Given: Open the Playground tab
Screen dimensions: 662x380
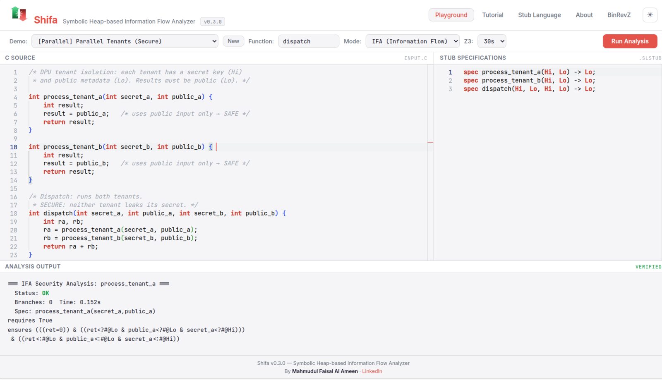Looking at the screenshot, I should 451,15.
